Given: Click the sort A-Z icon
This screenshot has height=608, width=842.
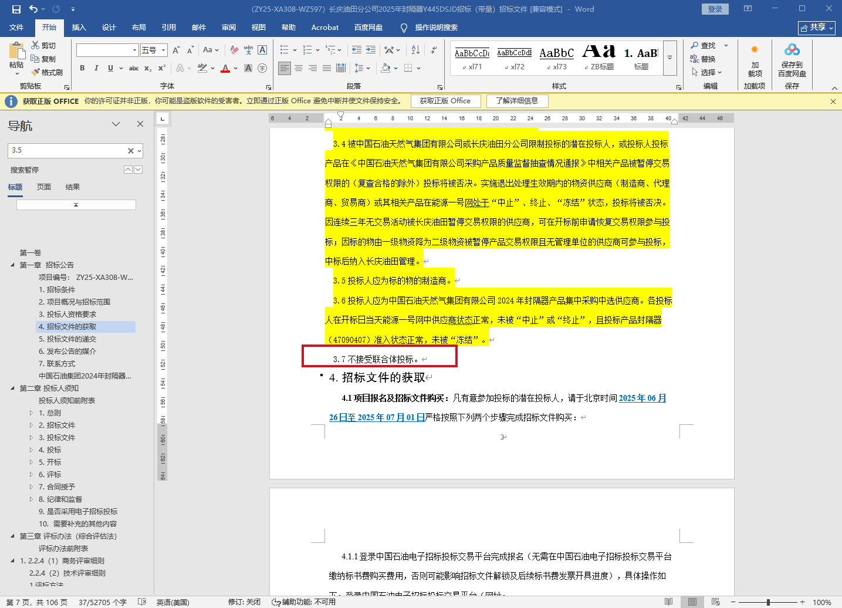Looking at the screenshot, I should click(415, 50).
